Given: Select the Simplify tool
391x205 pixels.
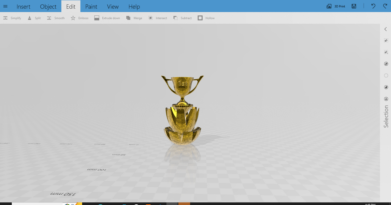Looking at the screenshot, I should (x=12, y=18).
